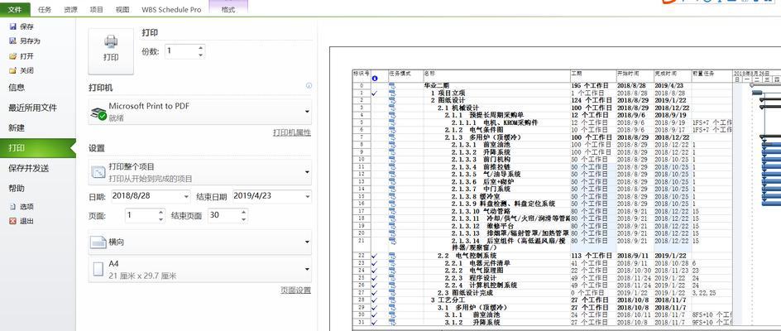The height and width of the screenshot is (331, 781).
Task: Click the large Print (打印) button
Action: tap(111, 51)
